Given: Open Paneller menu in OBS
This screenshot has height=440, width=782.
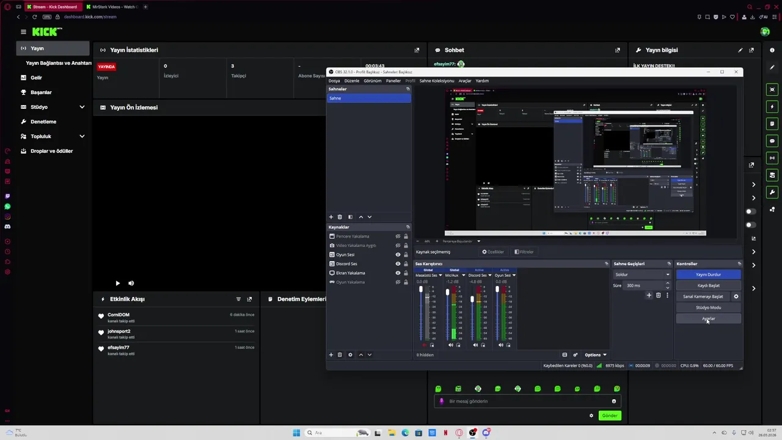Looking at the screenshot, I should 393,81.
